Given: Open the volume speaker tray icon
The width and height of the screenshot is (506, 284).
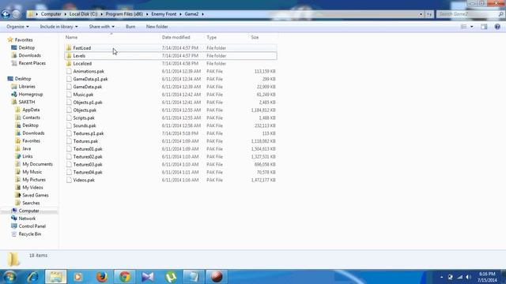Looking at the screenshot, I should tap(469, 277).
